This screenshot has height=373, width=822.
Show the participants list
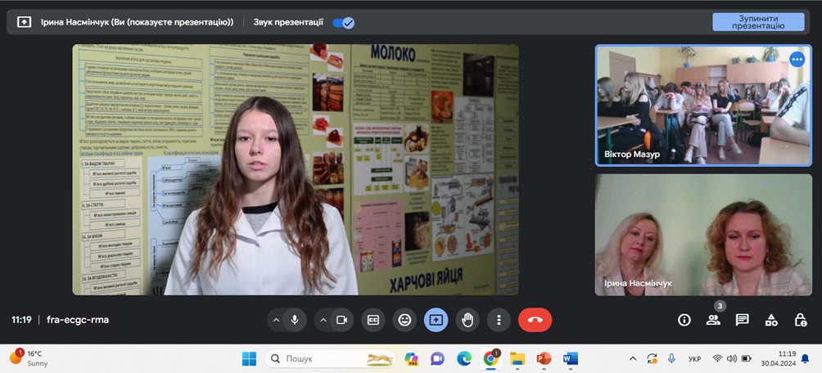[713, 320]
